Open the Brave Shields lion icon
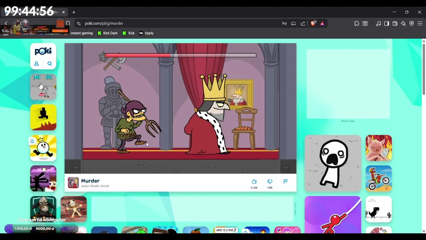 (x=313, y=23)
